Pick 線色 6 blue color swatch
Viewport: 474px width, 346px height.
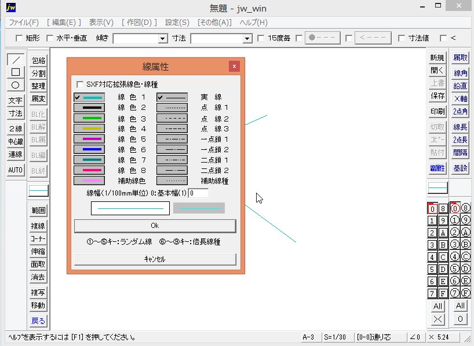pos(89,149)
